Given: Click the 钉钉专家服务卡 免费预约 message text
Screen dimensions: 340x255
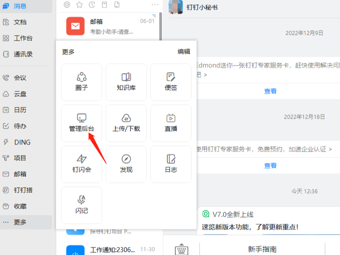Looking at the screenshot, I should click(x=264, y=149).
